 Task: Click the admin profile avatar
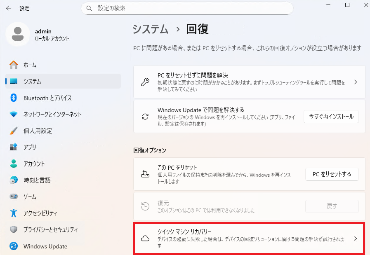(18, 34)
